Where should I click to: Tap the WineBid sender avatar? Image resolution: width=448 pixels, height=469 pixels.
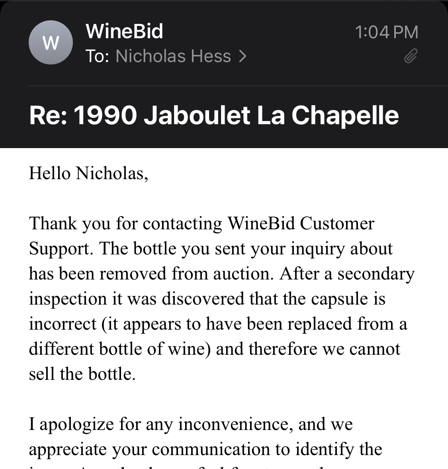[x=51, y=43]
